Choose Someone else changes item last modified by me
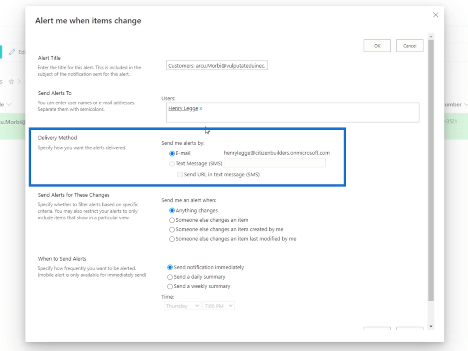The height and width of the screenshot is (351, 468). point(172,239)
